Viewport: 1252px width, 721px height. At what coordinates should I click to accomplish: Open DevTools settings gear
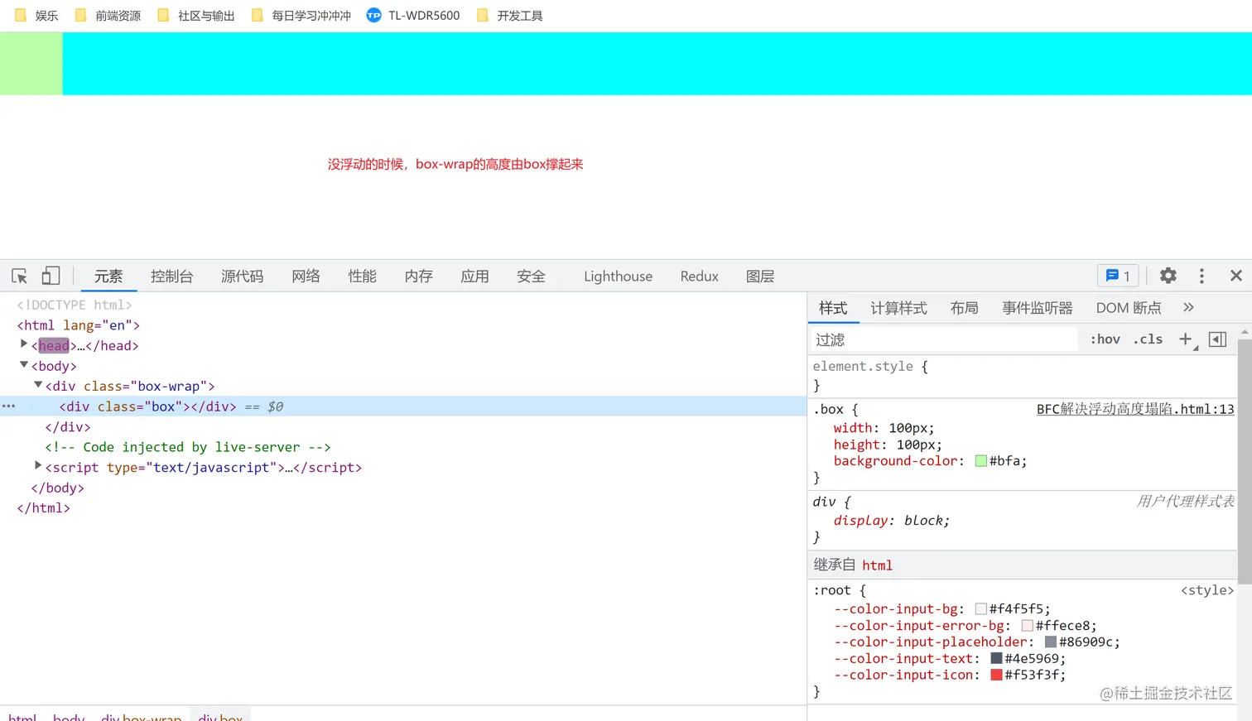(1168, 276)
